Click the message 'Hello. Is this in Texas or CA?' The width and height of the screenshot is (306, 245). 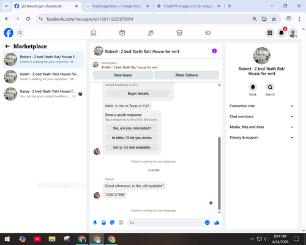[x=127, y=106]
